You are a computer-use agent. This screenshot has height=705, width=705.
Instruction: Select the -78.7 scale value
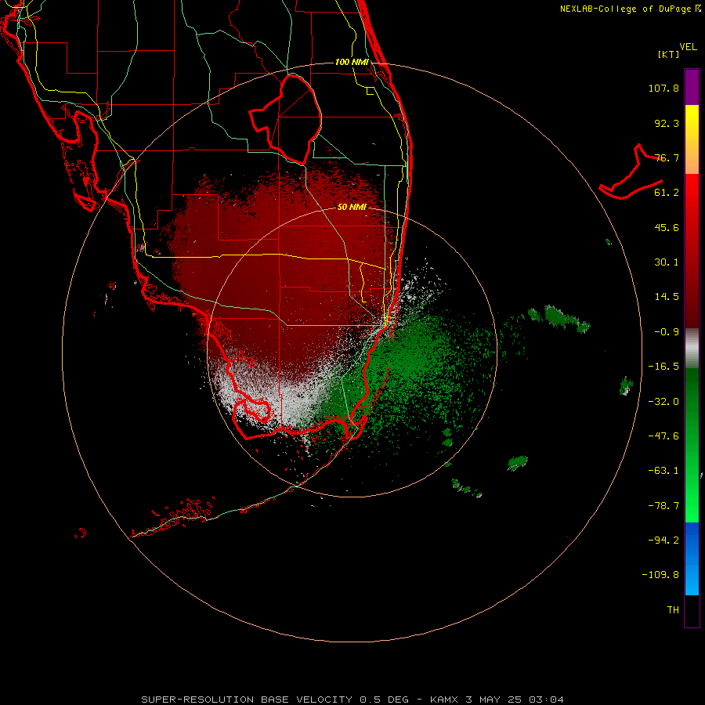click(x=663, y=506)
